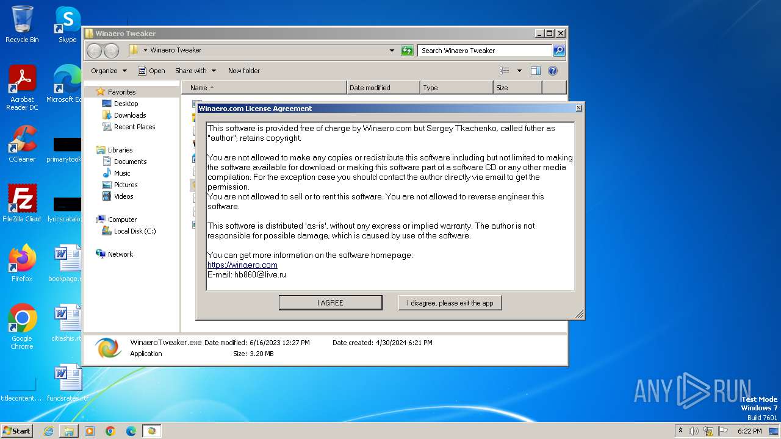Open Share with dropdown

(195, 71)
